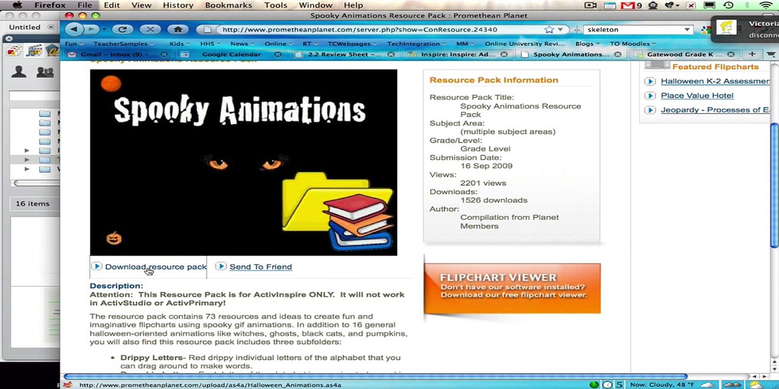
Task: Stop loading with the X toolbar button
Action: pos(150,29)
